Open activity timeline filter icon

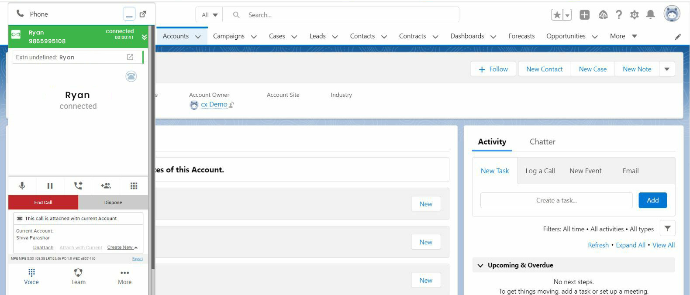click(667, 228)
